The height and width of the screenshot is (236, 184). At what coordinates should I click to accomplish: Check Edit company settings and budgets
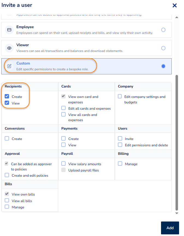coord(120,97)
